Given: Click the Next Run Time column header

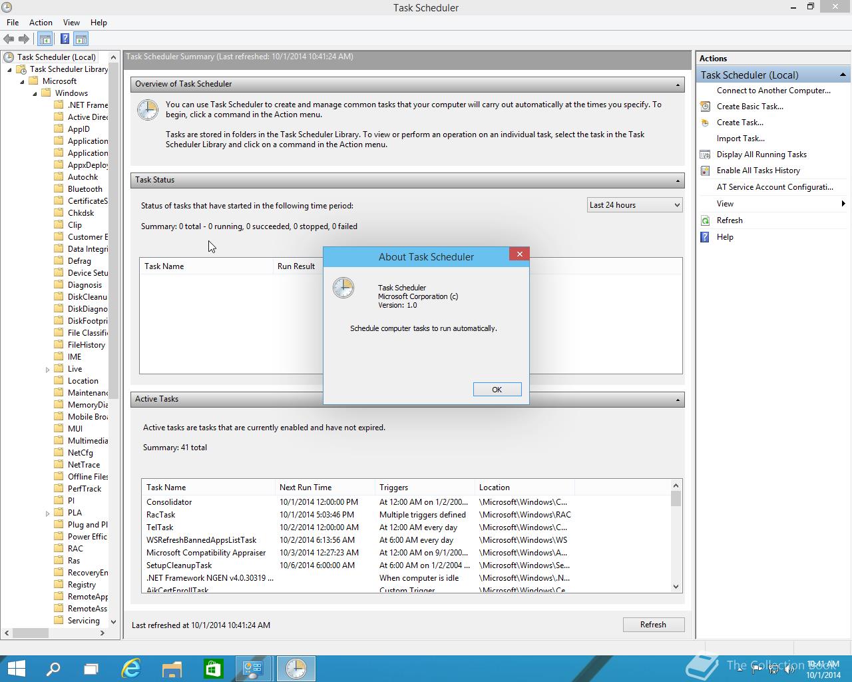Looking at the screenshot, I should pos(325,488).
